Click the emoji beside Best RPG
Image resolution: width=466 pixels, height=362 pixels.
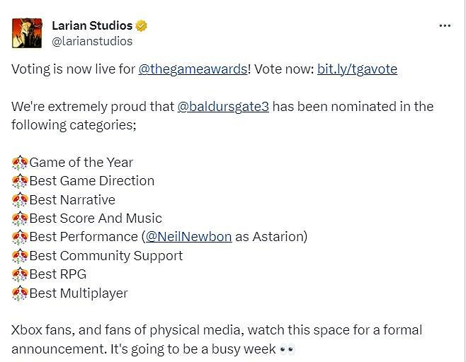click(20, 274)
